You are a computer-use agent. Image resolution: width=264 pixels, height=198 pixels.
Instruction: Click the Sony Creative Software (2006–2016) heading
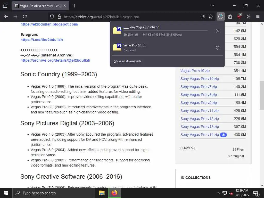point(71,177)
